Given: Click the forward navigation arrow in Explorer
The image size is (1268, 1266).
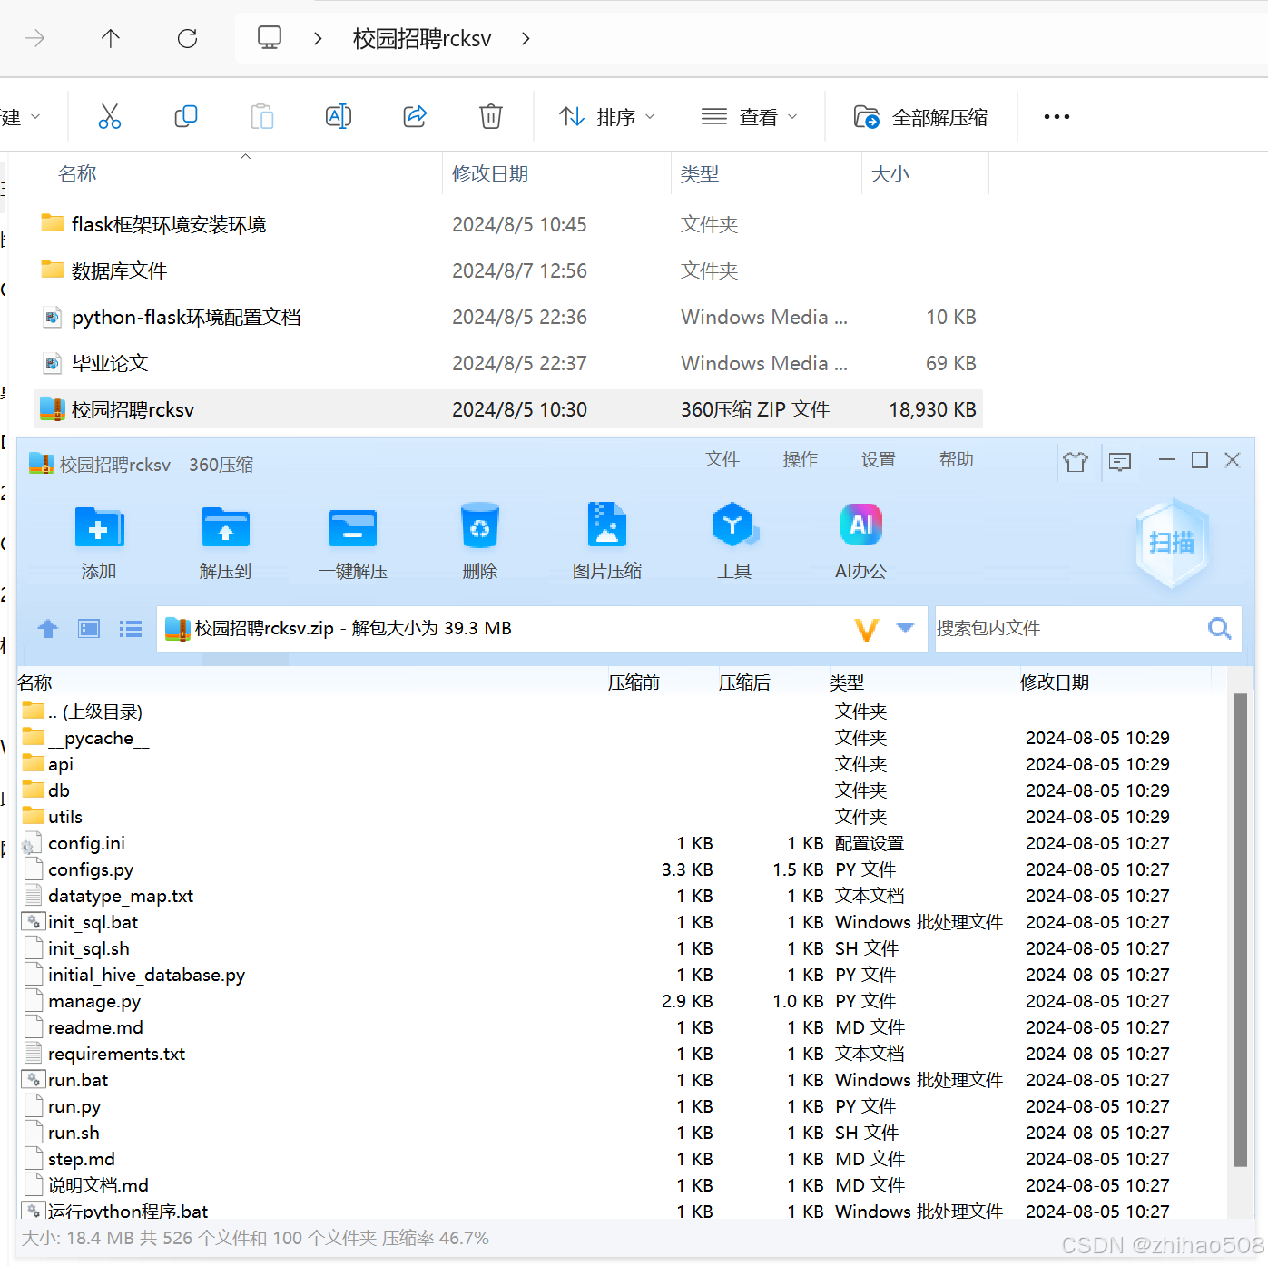Looking at the screenshot, I should (x=34, y=38).
